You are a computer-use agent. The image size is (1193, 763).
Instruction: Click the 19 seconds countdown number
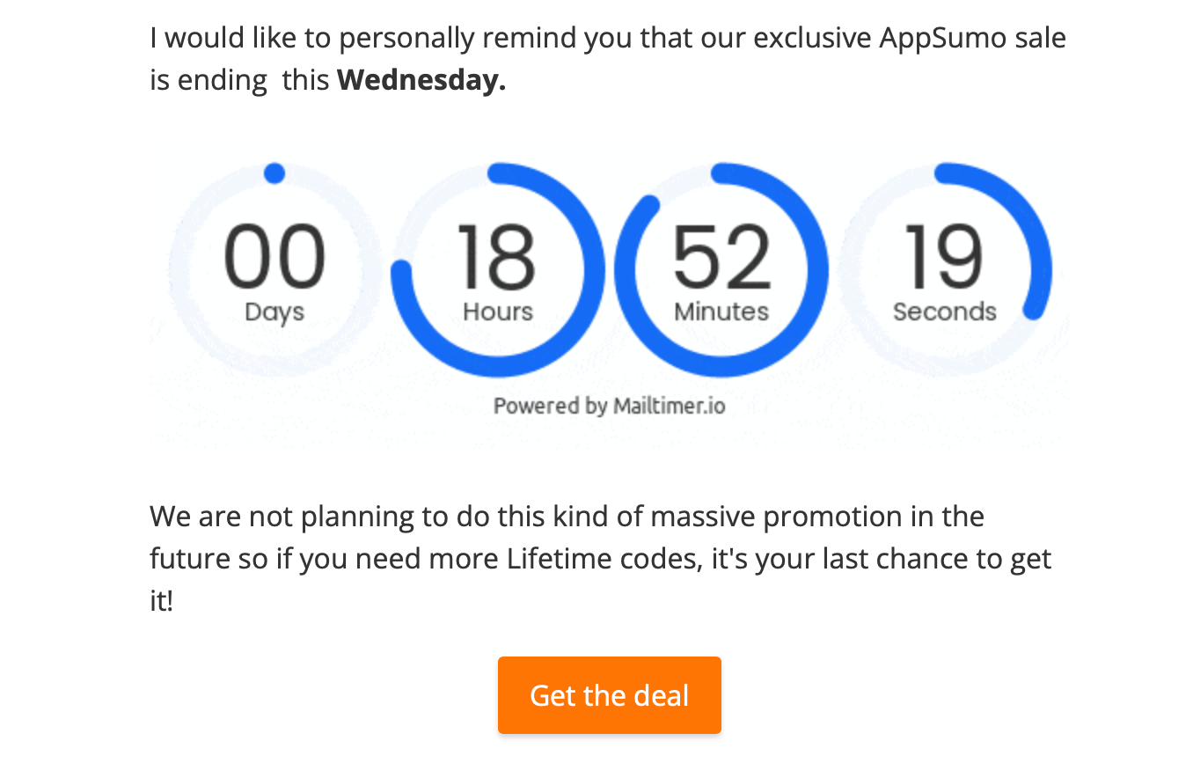[x=944, y=257]
